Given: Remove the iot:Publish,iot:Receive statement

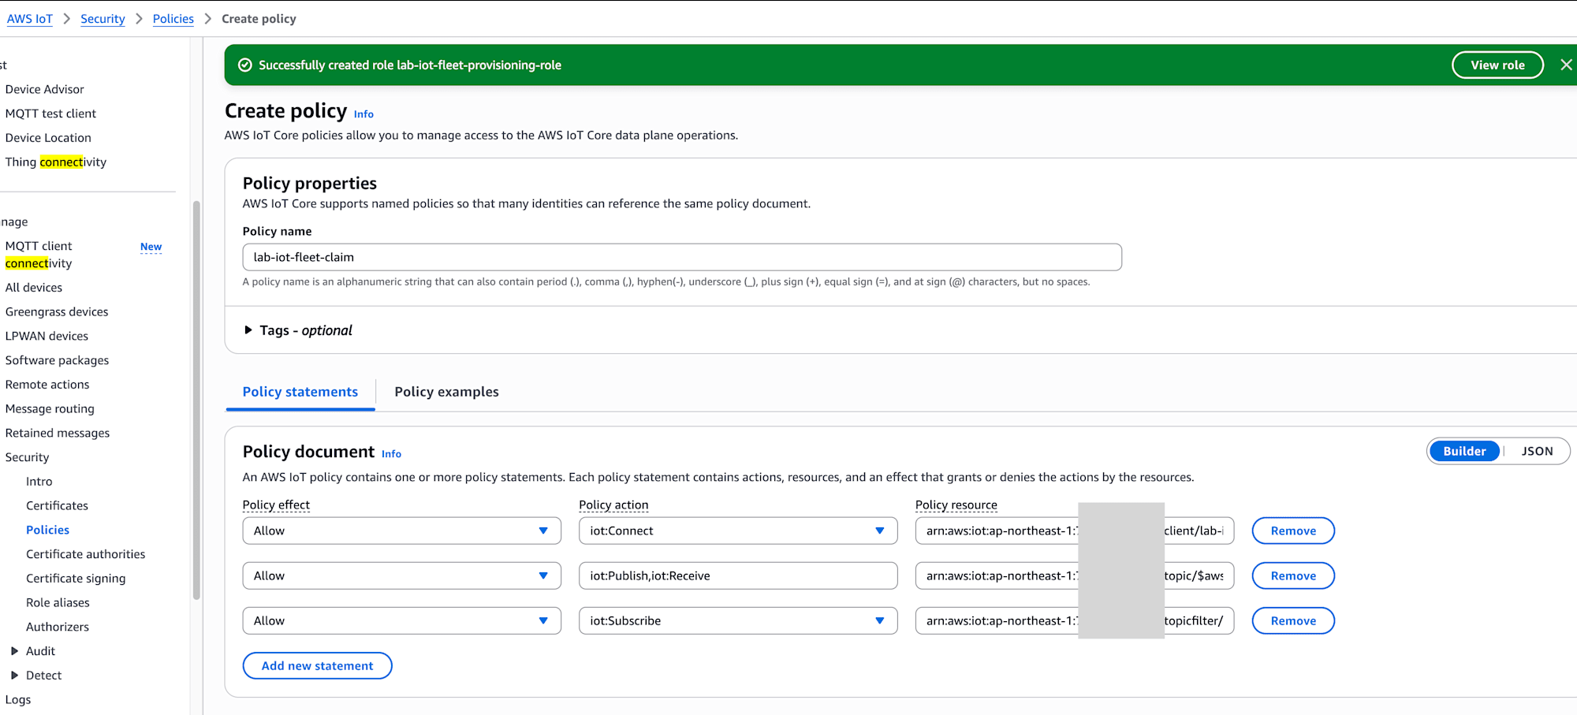Looking at the screenshot, I should coord(1293,575).
